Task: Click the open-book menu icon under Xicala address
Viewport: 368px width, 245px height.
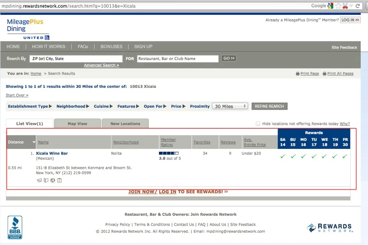Action: tap(46, 180)
